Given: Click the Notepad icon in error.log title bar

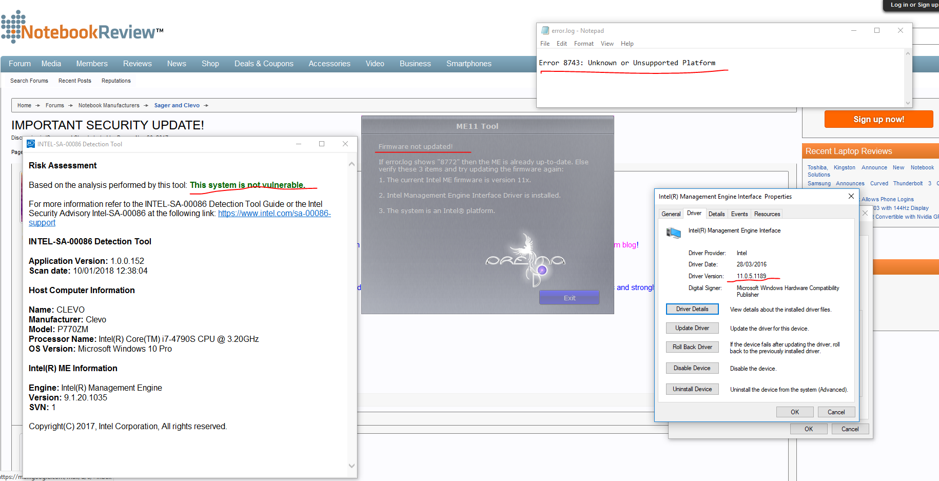Looking at the screenshot, I should [x=545, y=30].
